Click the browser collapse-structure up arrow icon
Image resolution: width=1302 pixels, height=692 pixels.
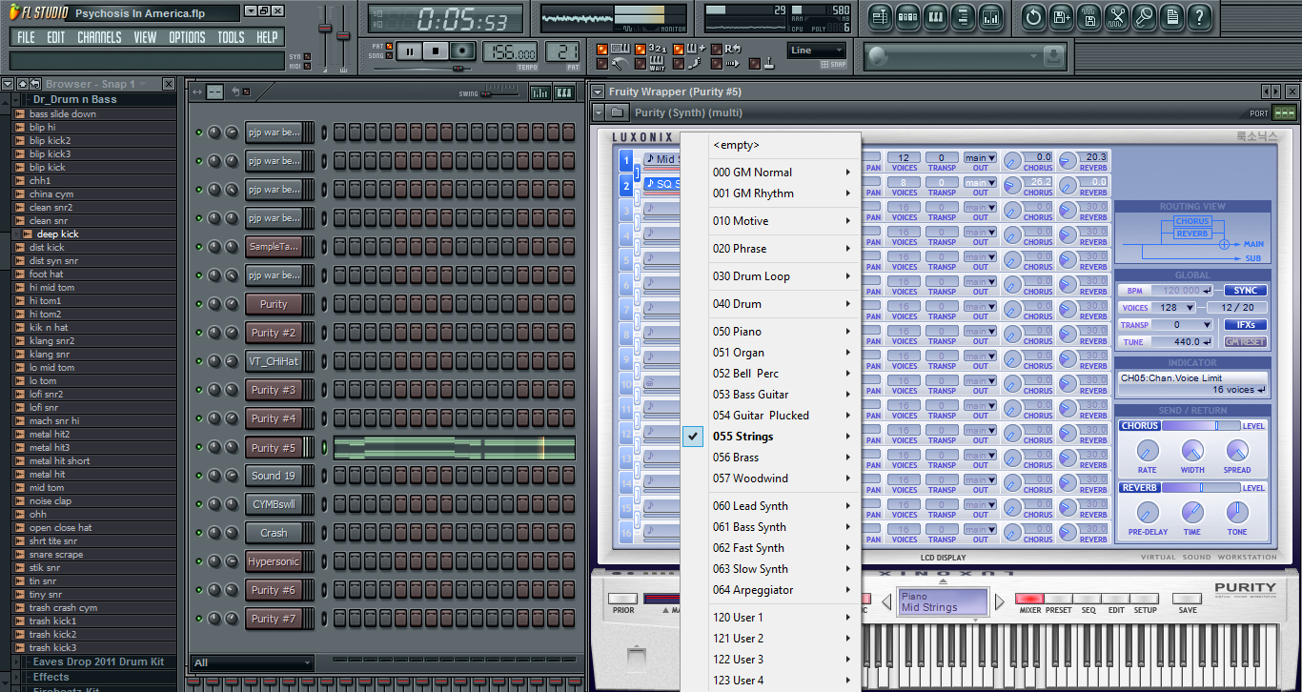(22, 84)
